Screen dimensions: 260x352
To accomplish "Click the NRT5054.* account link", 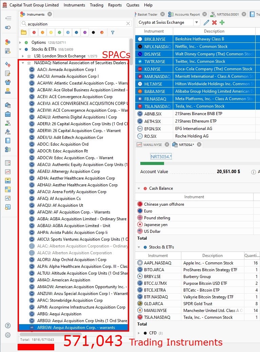I will (161, 156).
